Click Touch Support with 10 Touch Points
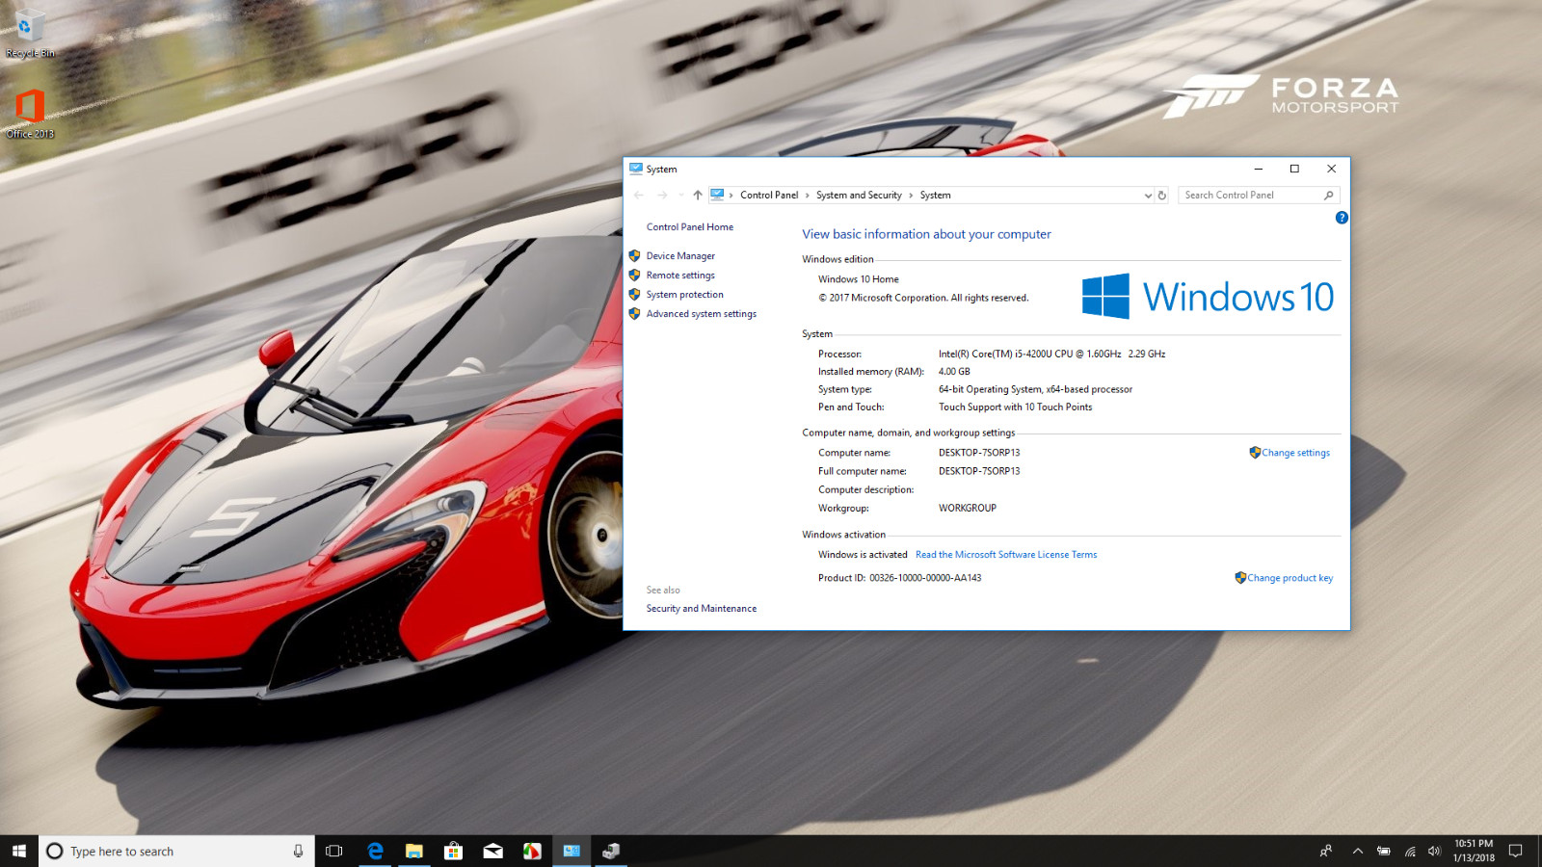Viewport: 1542px width, 867px height. click(1016, 407)
